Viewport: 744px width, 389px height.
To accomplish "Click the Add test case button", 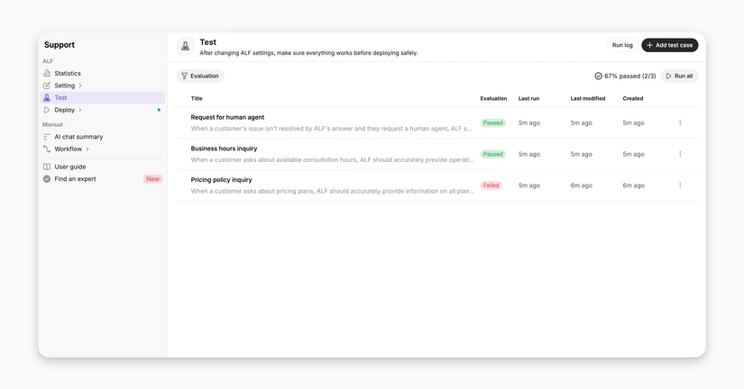I will [669, 45].
